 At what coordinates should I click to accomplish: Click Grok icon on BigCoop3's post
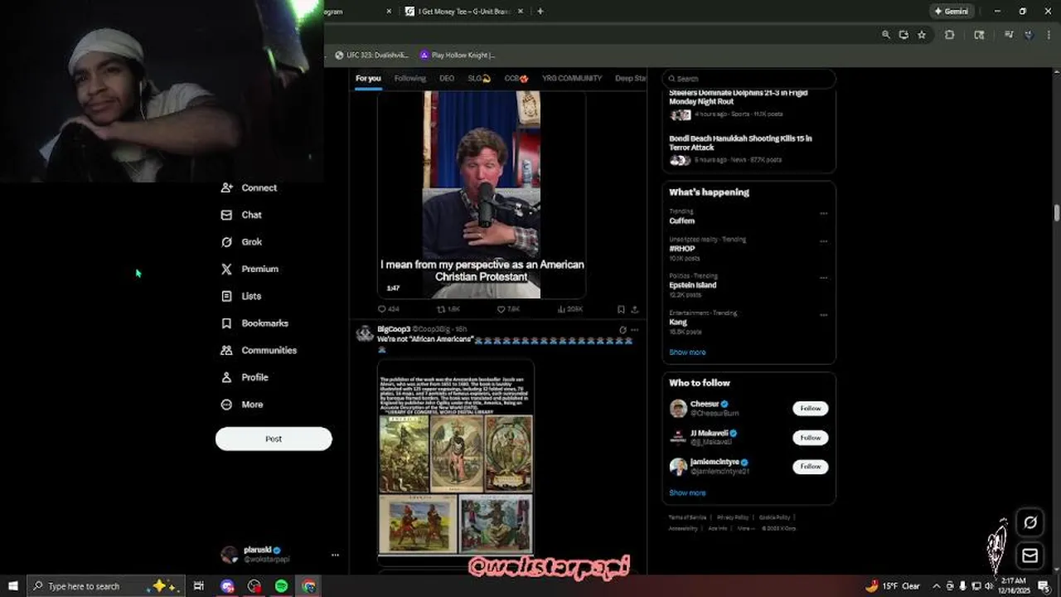(623, 330)
